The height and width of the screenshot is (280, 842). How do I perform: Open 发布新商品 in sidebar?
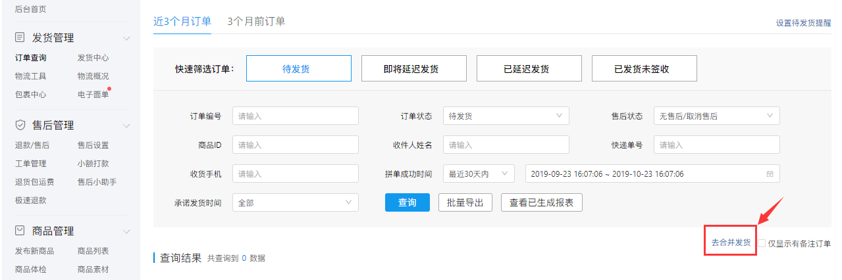point(34,251)
